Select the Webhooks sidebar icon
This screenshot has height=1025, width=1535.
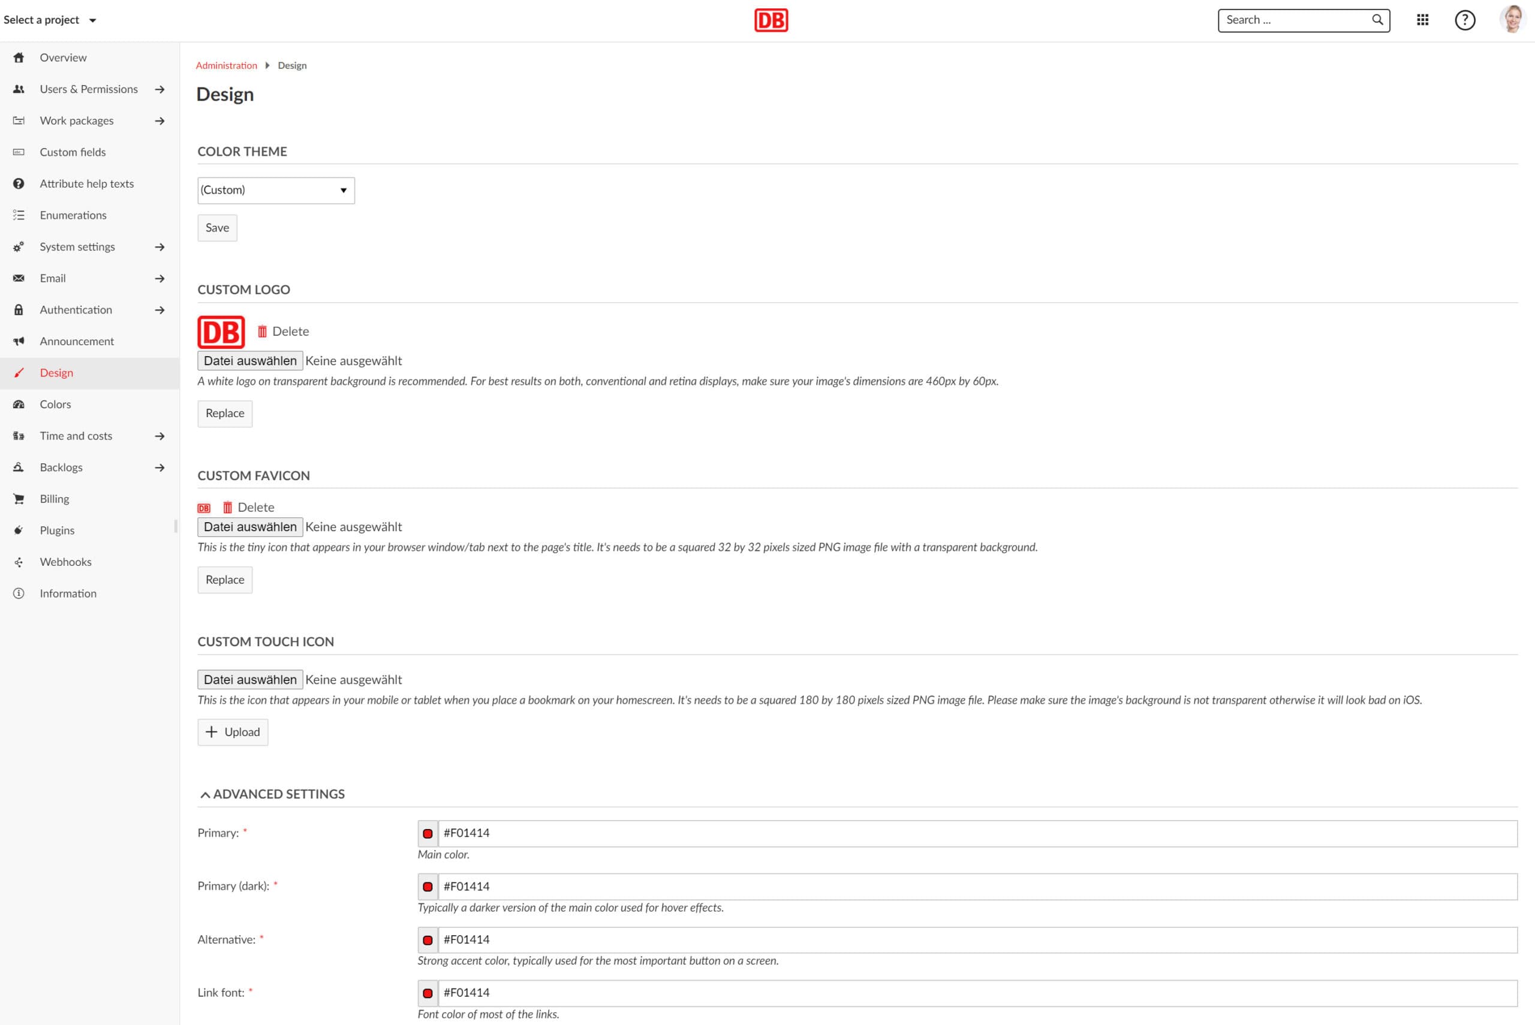(x=19, y=562)
